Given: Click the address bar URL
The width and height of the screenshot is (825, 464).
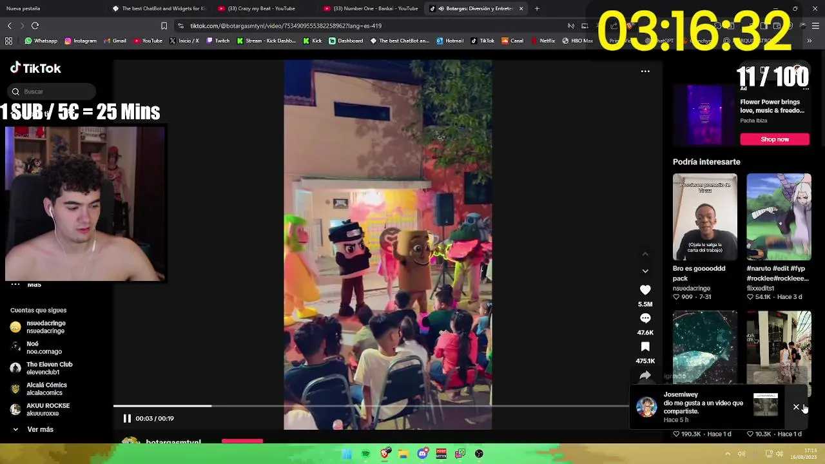Looking at the screenshot, I should tap(286, 26).
